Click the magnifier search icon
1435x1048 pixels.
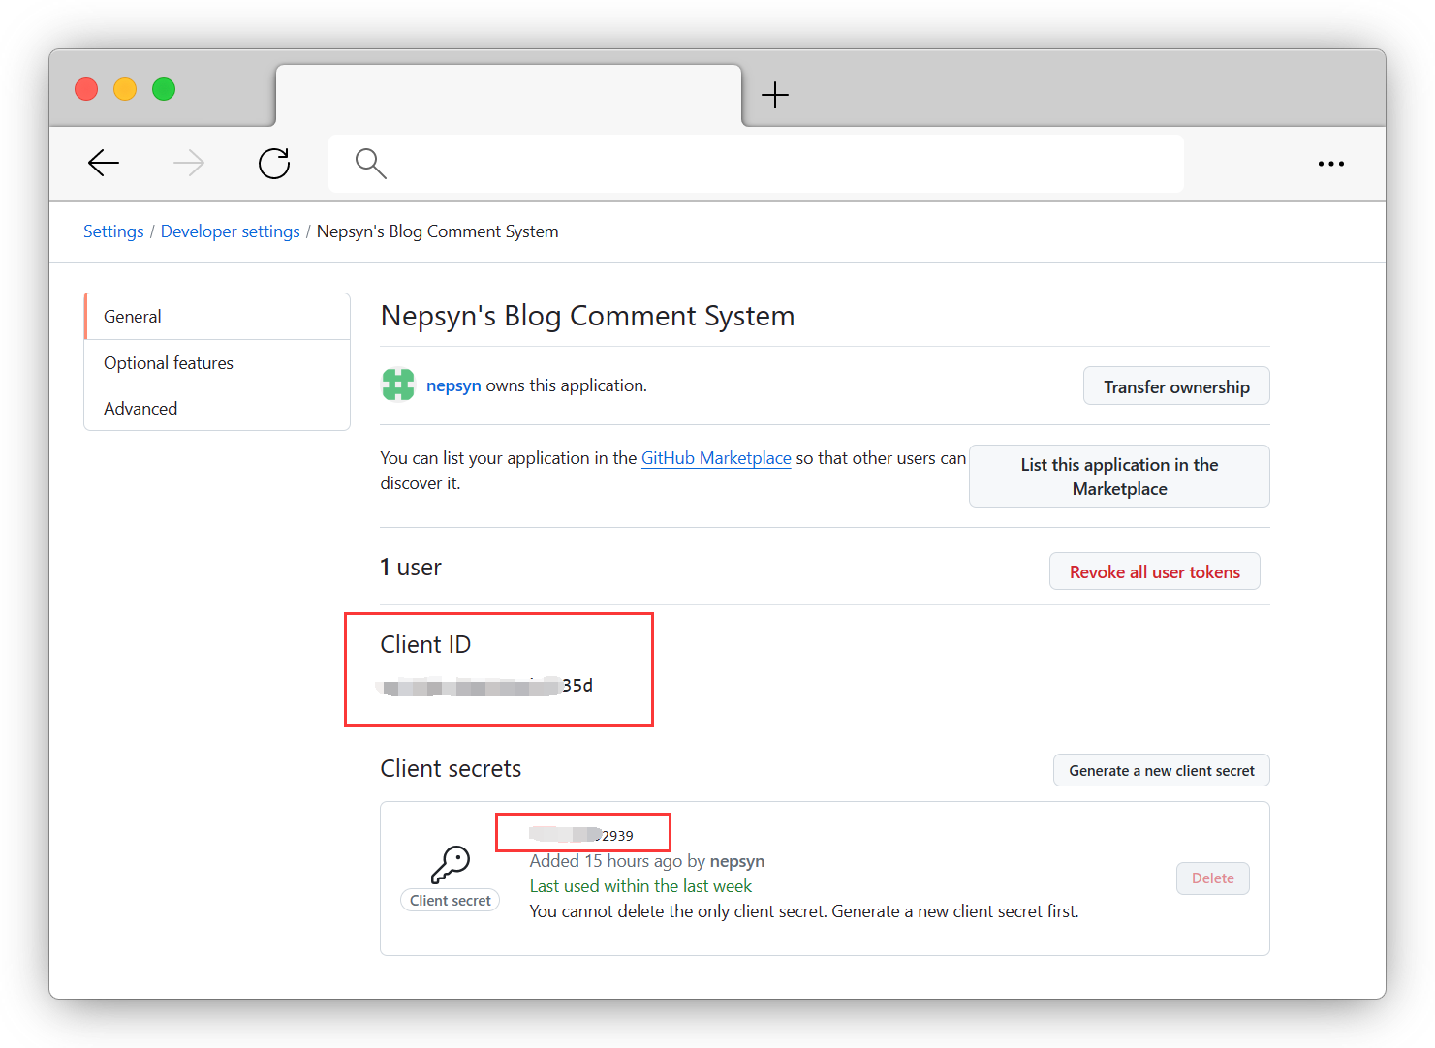[370, 164]
